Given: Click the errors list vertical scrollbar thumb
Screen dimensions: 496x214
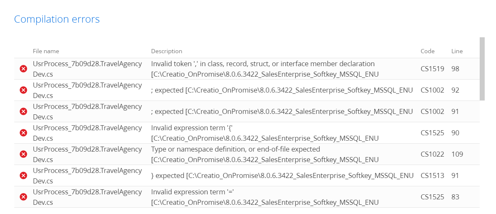Looking at the screenshot, I should point(482,69).
